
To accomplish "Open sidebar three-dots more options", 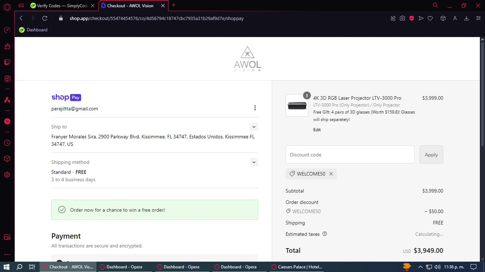I will tap(7, 255).
